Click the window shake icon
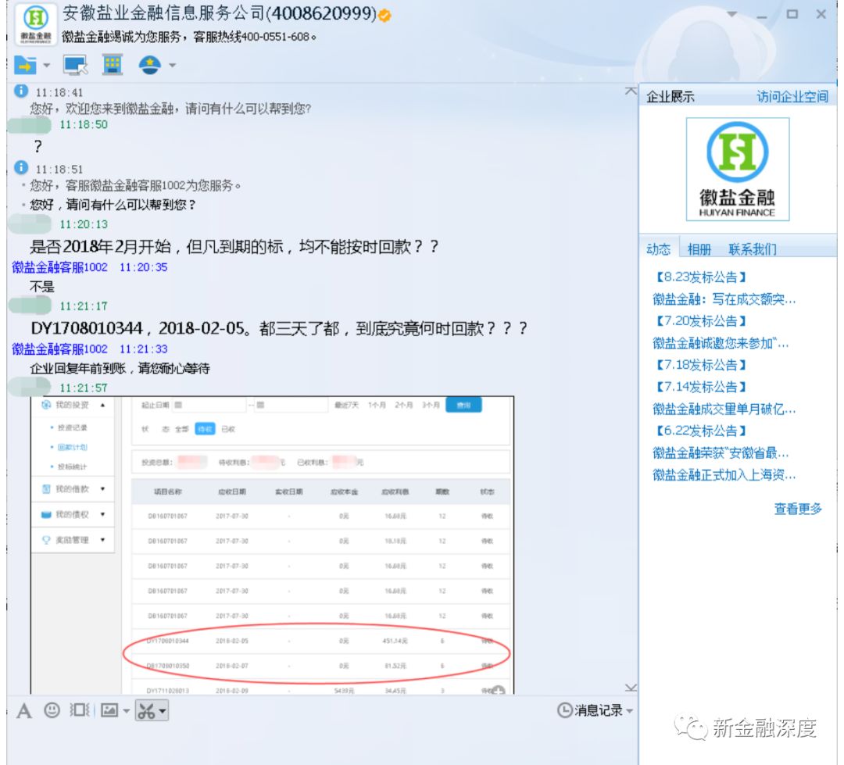 80,710
